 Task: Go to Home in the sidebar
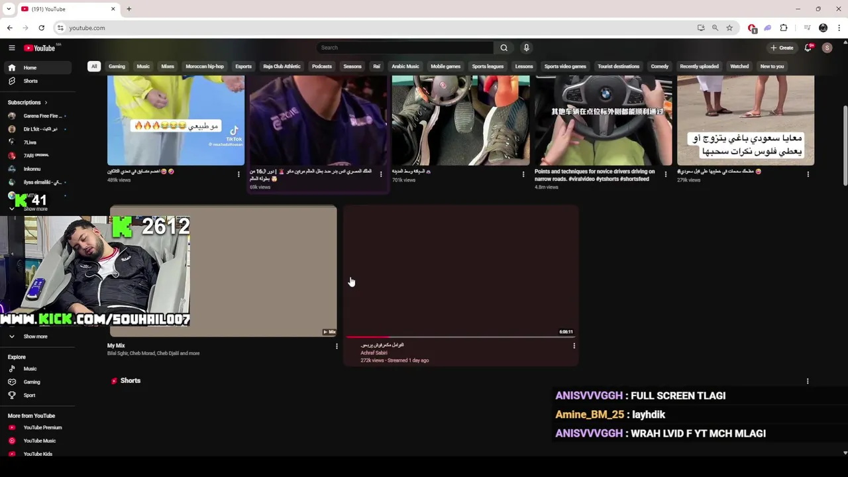pyautogui.click(x=38, y=68)
